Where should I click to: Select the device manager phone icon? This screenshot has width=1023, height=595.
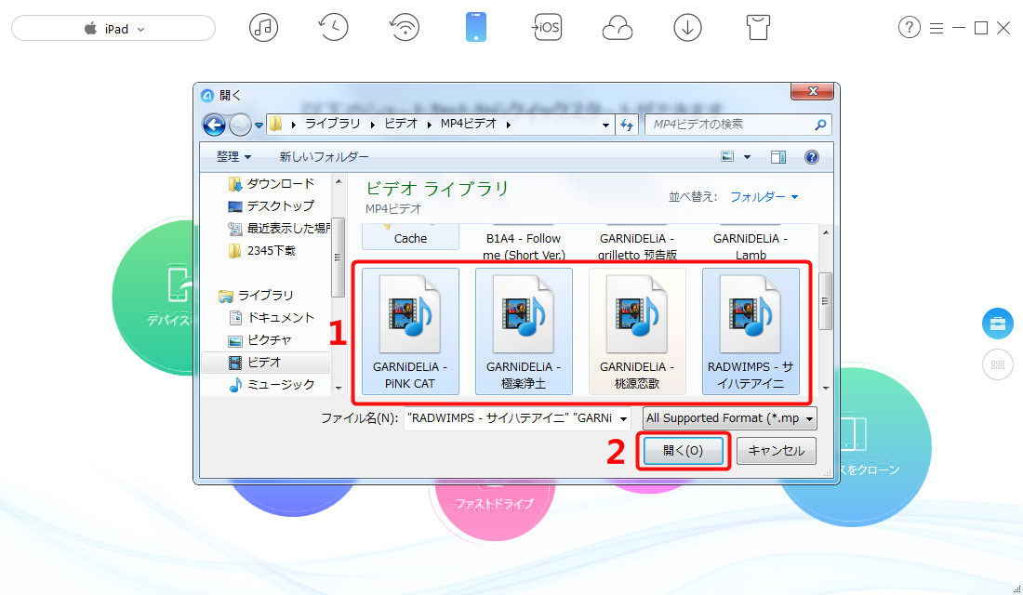click(475, 28)
